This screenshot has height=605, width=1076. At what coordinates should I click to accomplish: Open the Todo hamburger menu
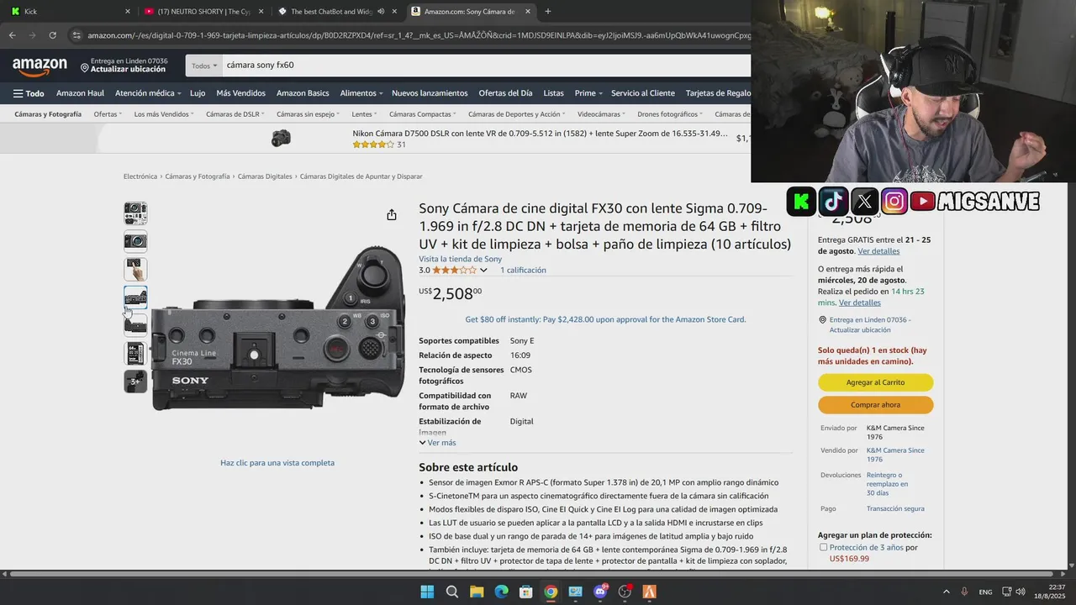29,93
